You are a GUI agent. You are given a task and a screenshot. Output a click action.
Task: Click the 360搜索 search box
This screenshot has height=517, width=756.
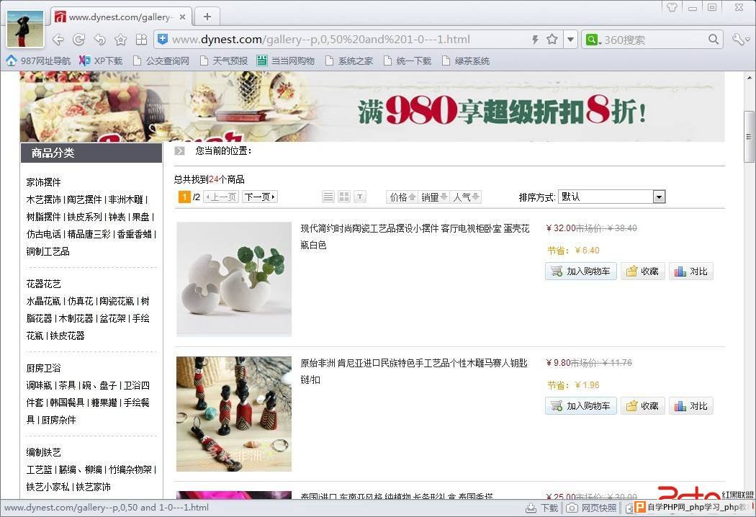click(653, 40)
